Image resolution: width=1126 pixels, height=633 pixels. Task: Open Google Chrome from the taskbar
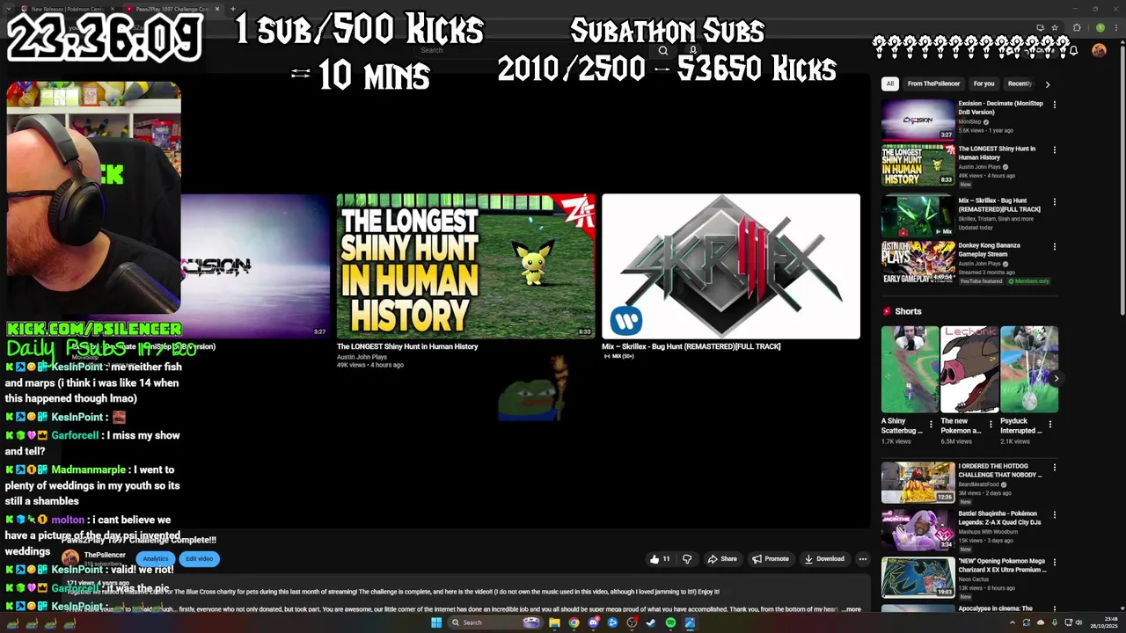[574, 622]
